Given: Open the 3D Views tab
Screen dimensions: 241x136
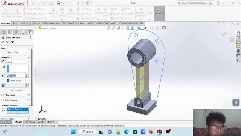Looking at the screenshot, I should coord(30,122).
